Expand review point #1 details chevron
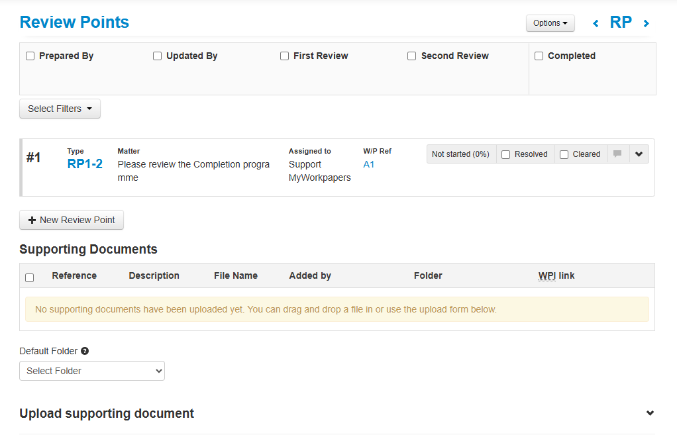 (x=639, y=154)
